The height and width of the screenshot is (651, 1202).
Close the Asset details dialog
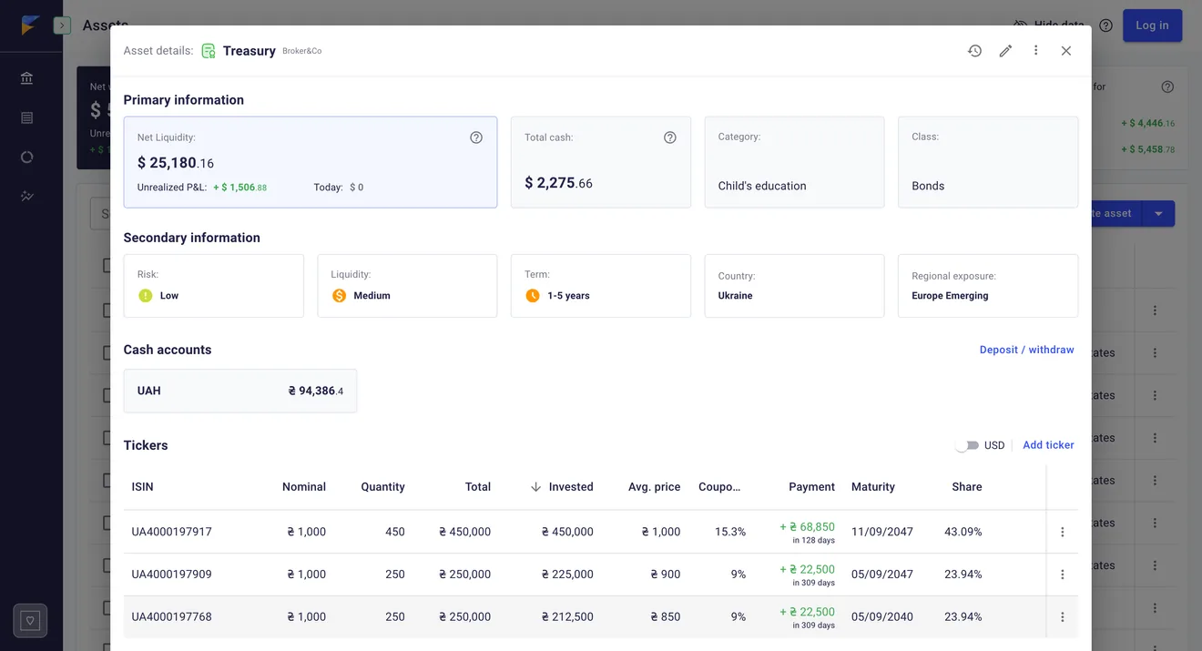pyautogui.click(x=1066, y=51)
